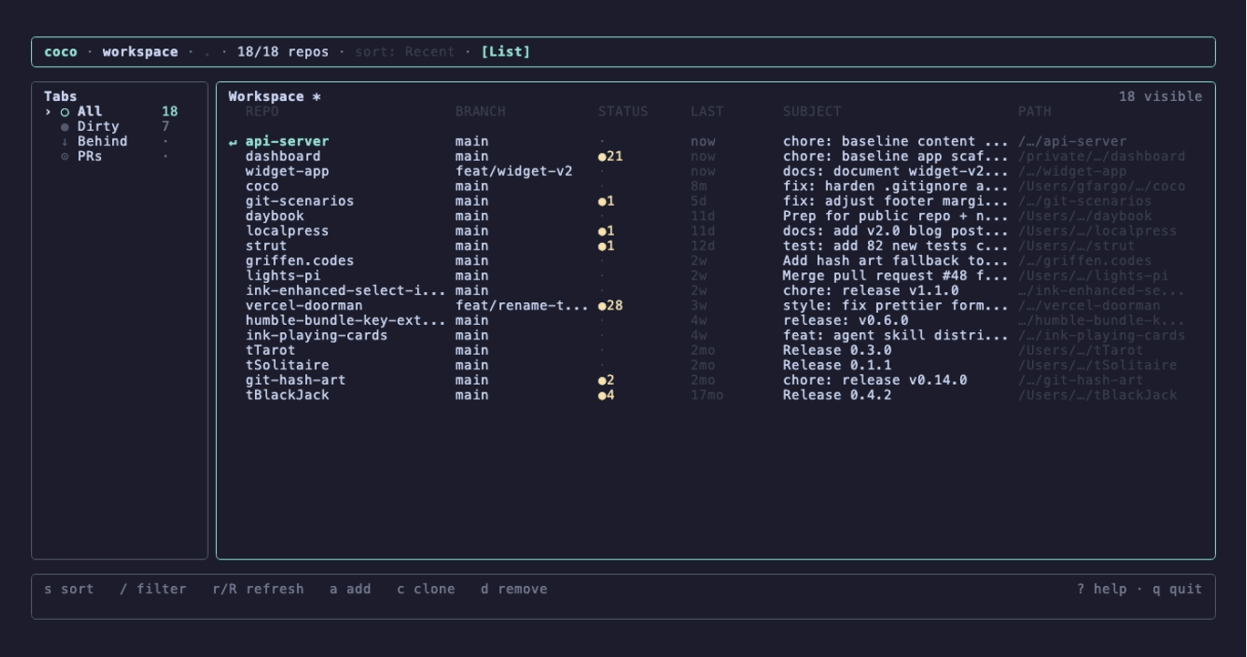Viewport: 1247px width, 657px height.
Task: Click the q quit shortcut
Action: (x=1177, y=589)
